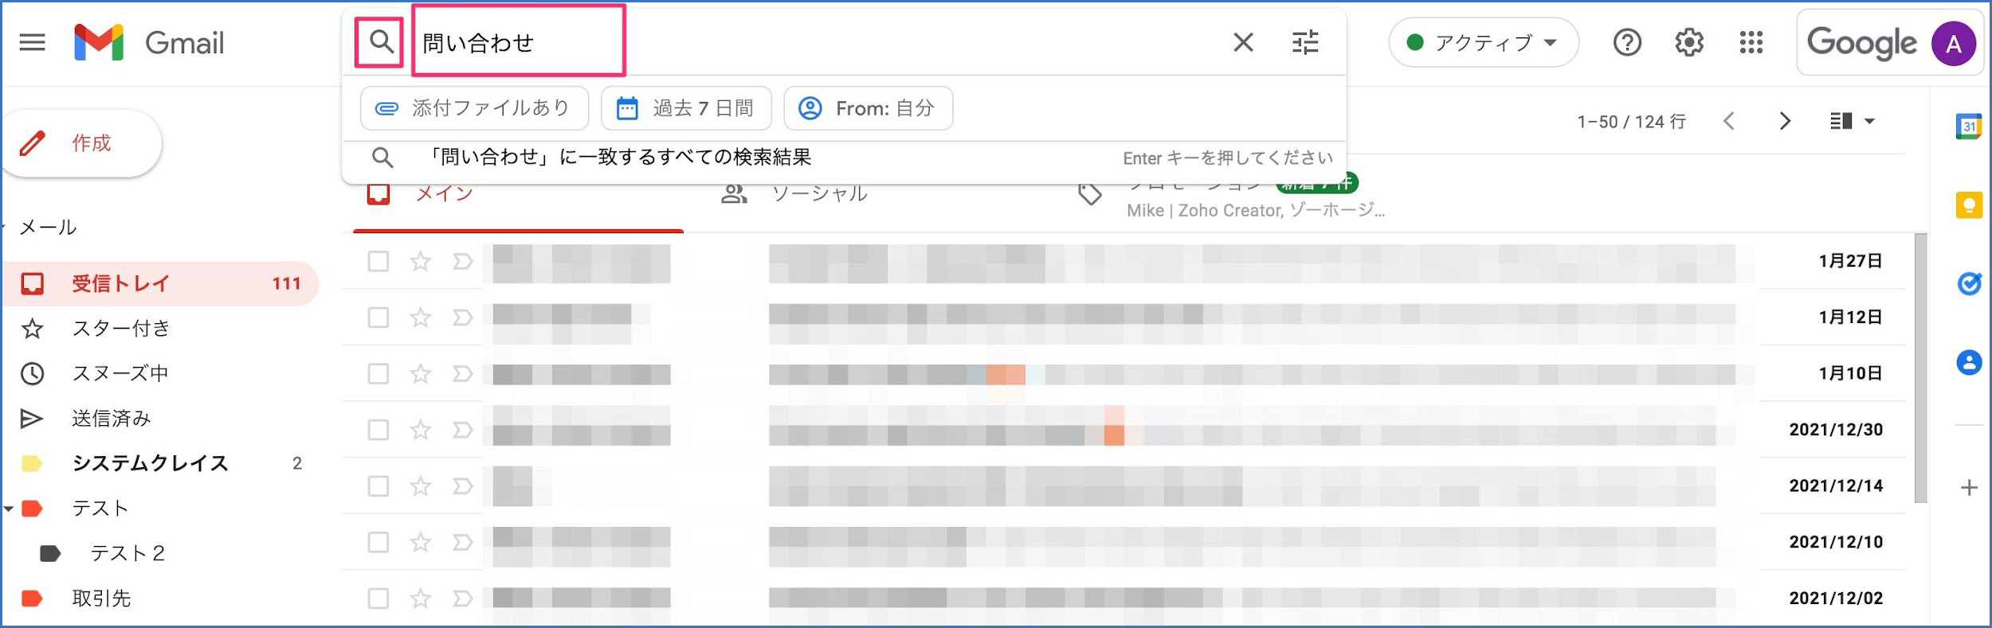Apply the 過去７日間 filter chip
The image size is (1992, 628).
point(686,108)
